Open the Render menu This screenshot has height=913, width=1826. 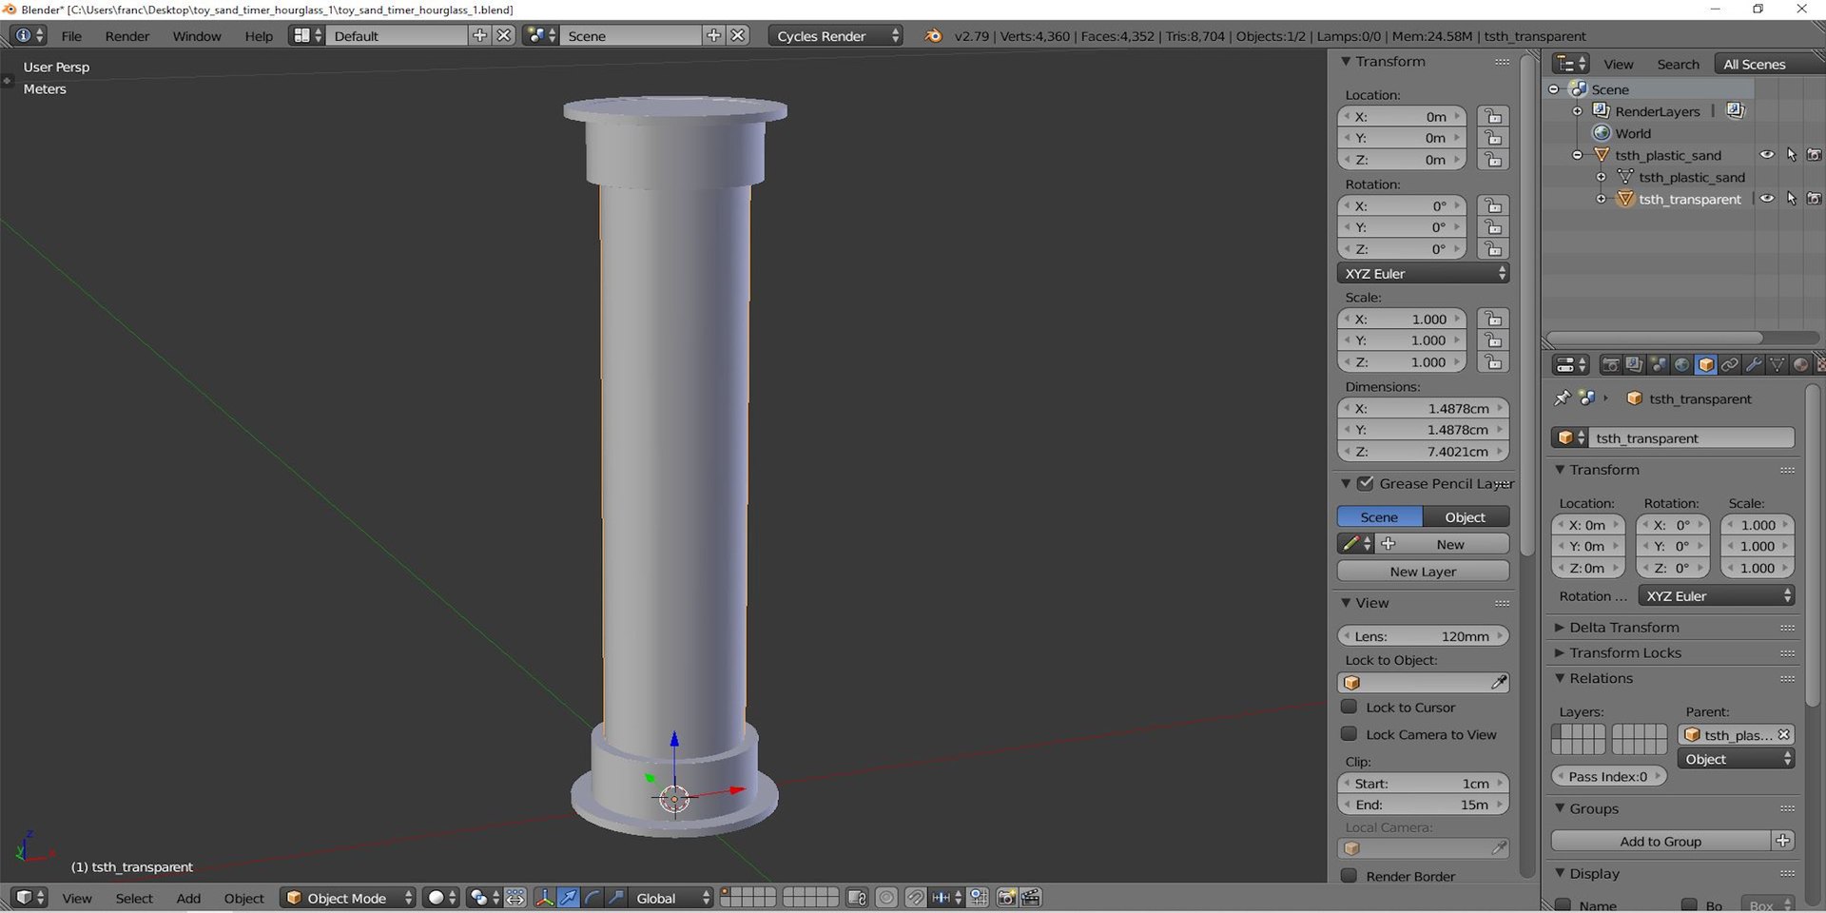tap(127, 36)
